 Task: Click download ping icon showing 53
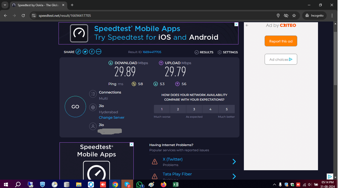tap(156, 84)
